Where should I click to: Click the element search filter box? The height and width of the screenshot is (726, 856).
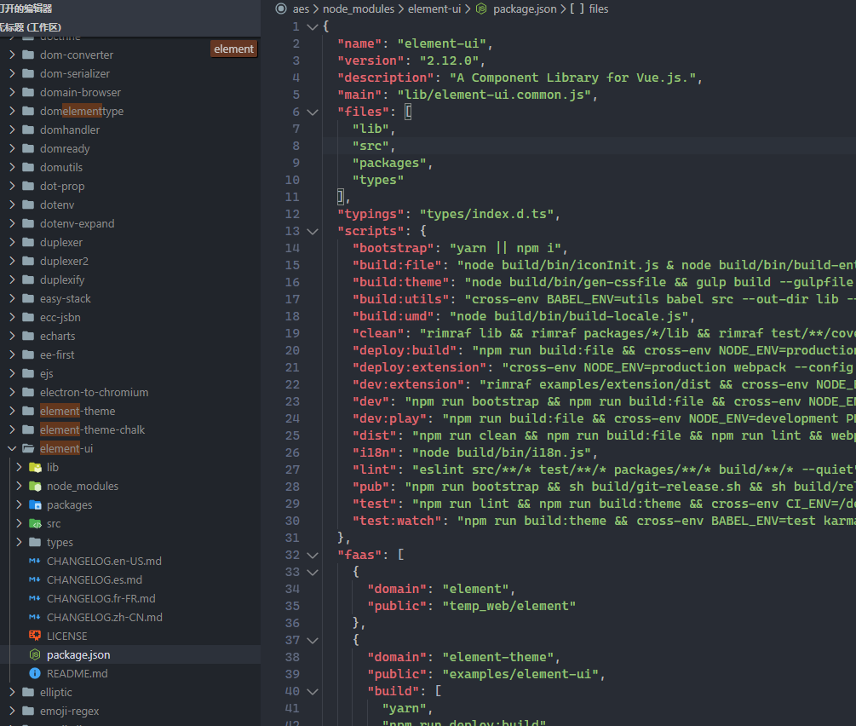tap(233, 49)
